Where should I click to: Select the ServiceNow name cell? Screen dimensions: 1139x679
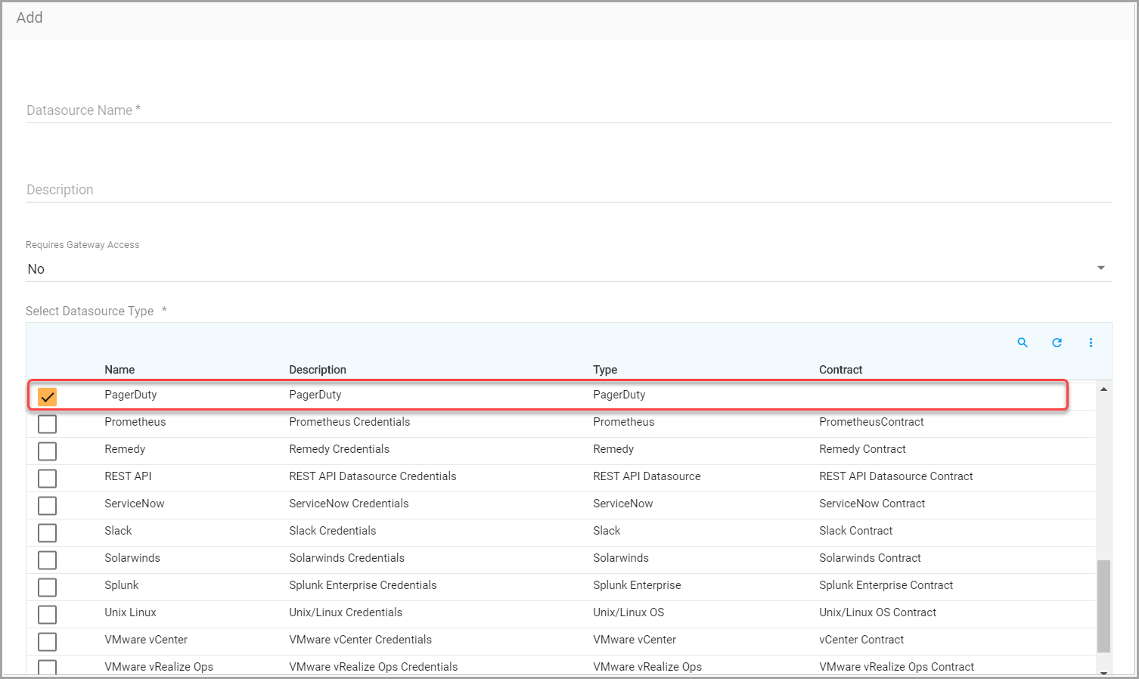click(134, 504)
